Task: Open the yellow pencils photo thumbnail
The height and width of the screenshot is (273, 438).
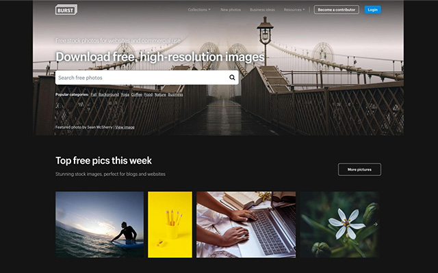Action: pos(170,225)
